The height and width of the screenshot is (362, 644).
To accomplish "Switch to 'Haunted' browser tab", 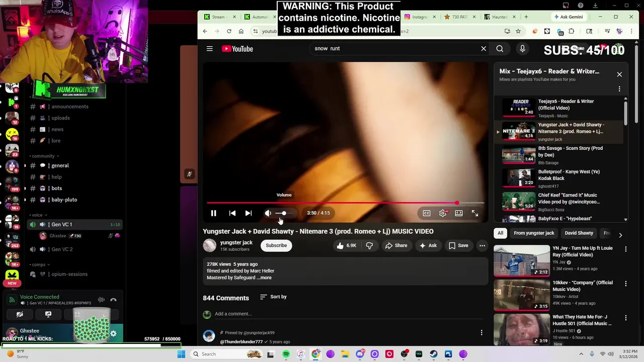I will (x=499, y=17).
